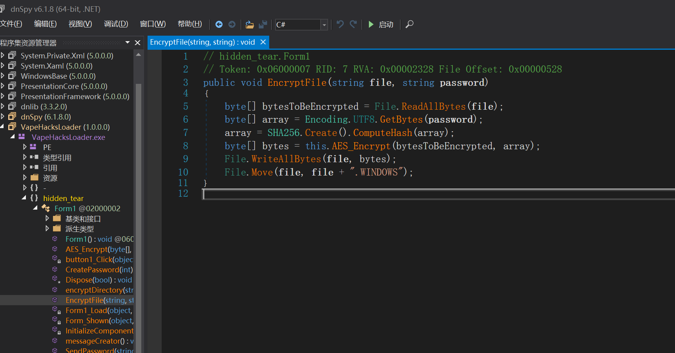
Task: Click the 基类和接口 folder icon
Action: point(57,218)
